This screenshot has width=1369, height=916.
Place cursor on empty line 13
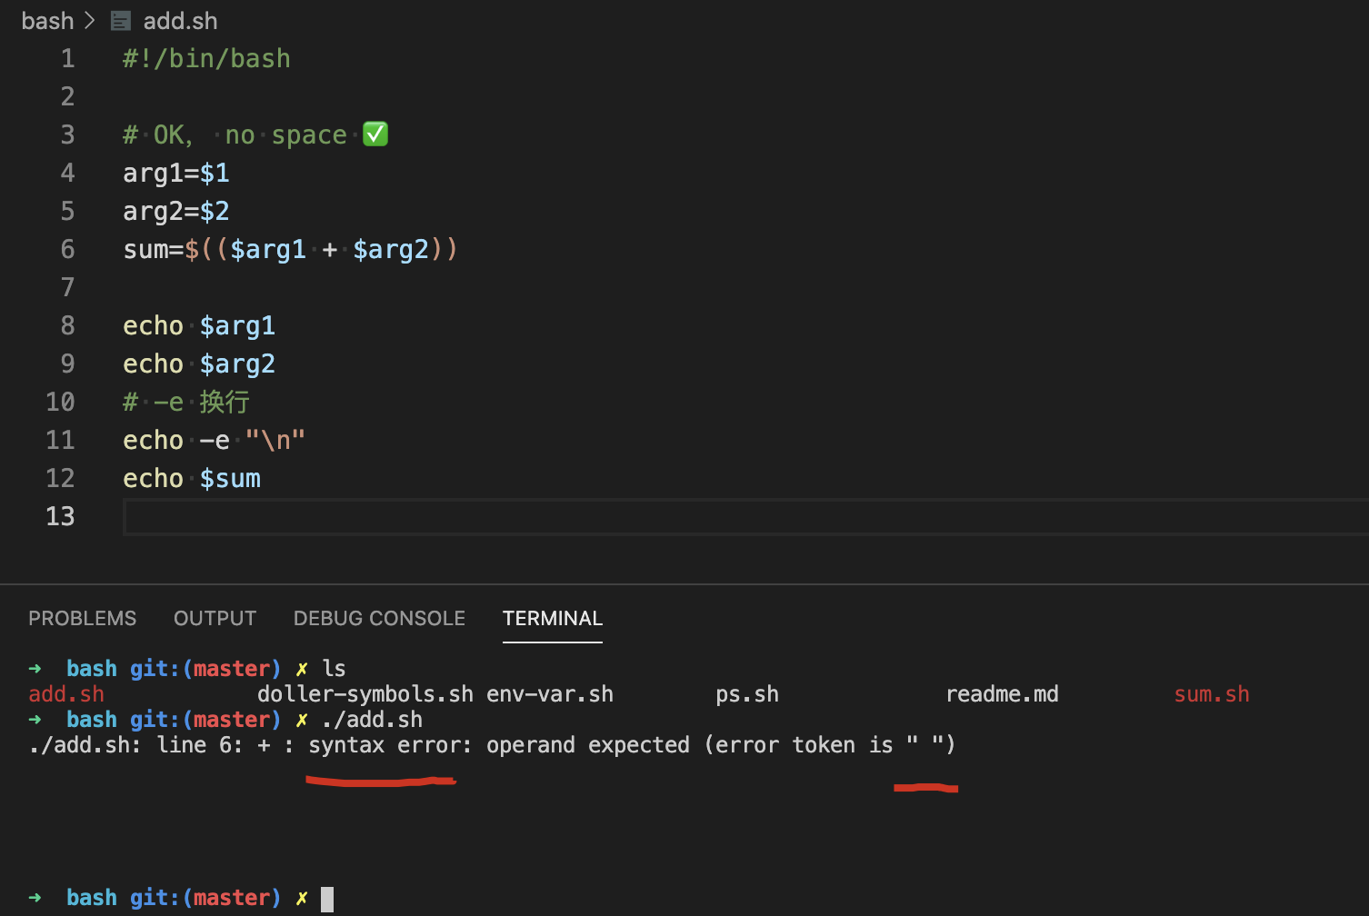[x=545, y=516]
